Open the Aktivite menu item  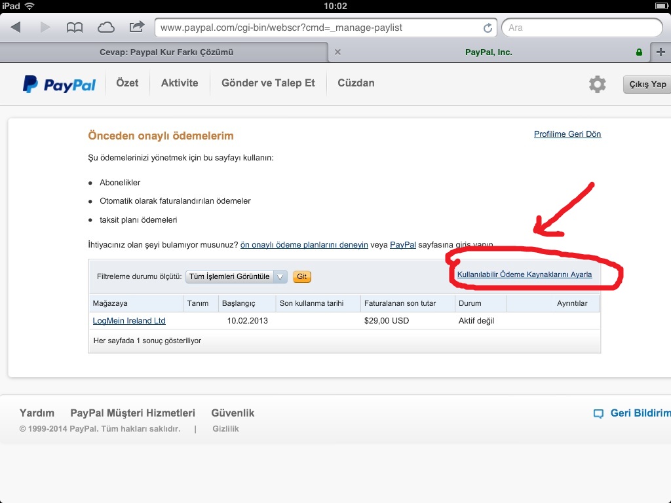[180, 83]
